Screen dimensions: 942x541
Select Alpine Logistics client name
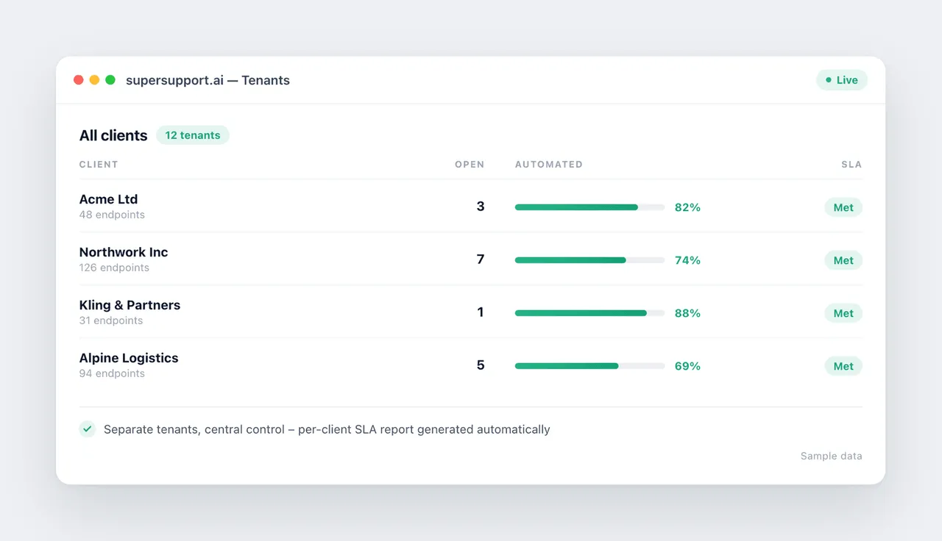pos(129,358)
